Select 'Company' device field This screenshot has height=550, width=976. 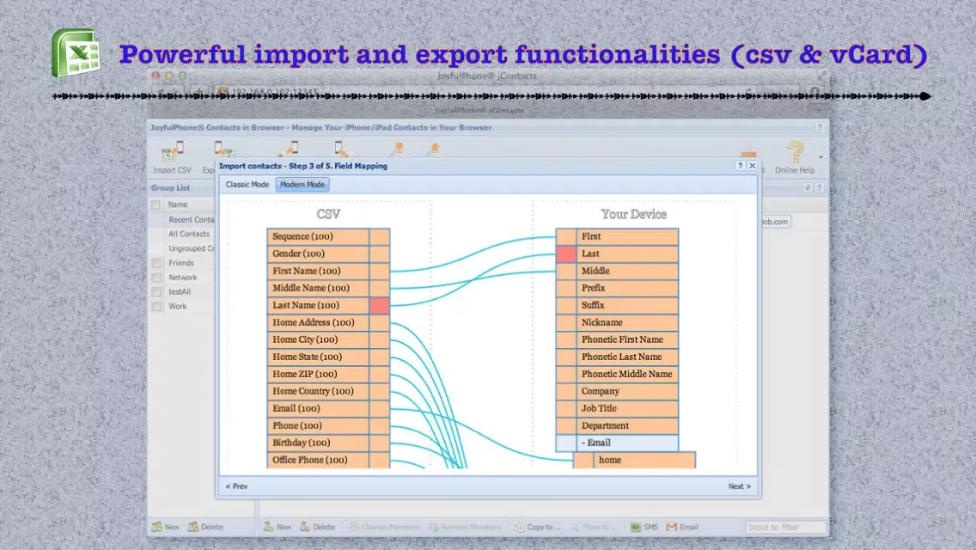(x=627, y=391)
